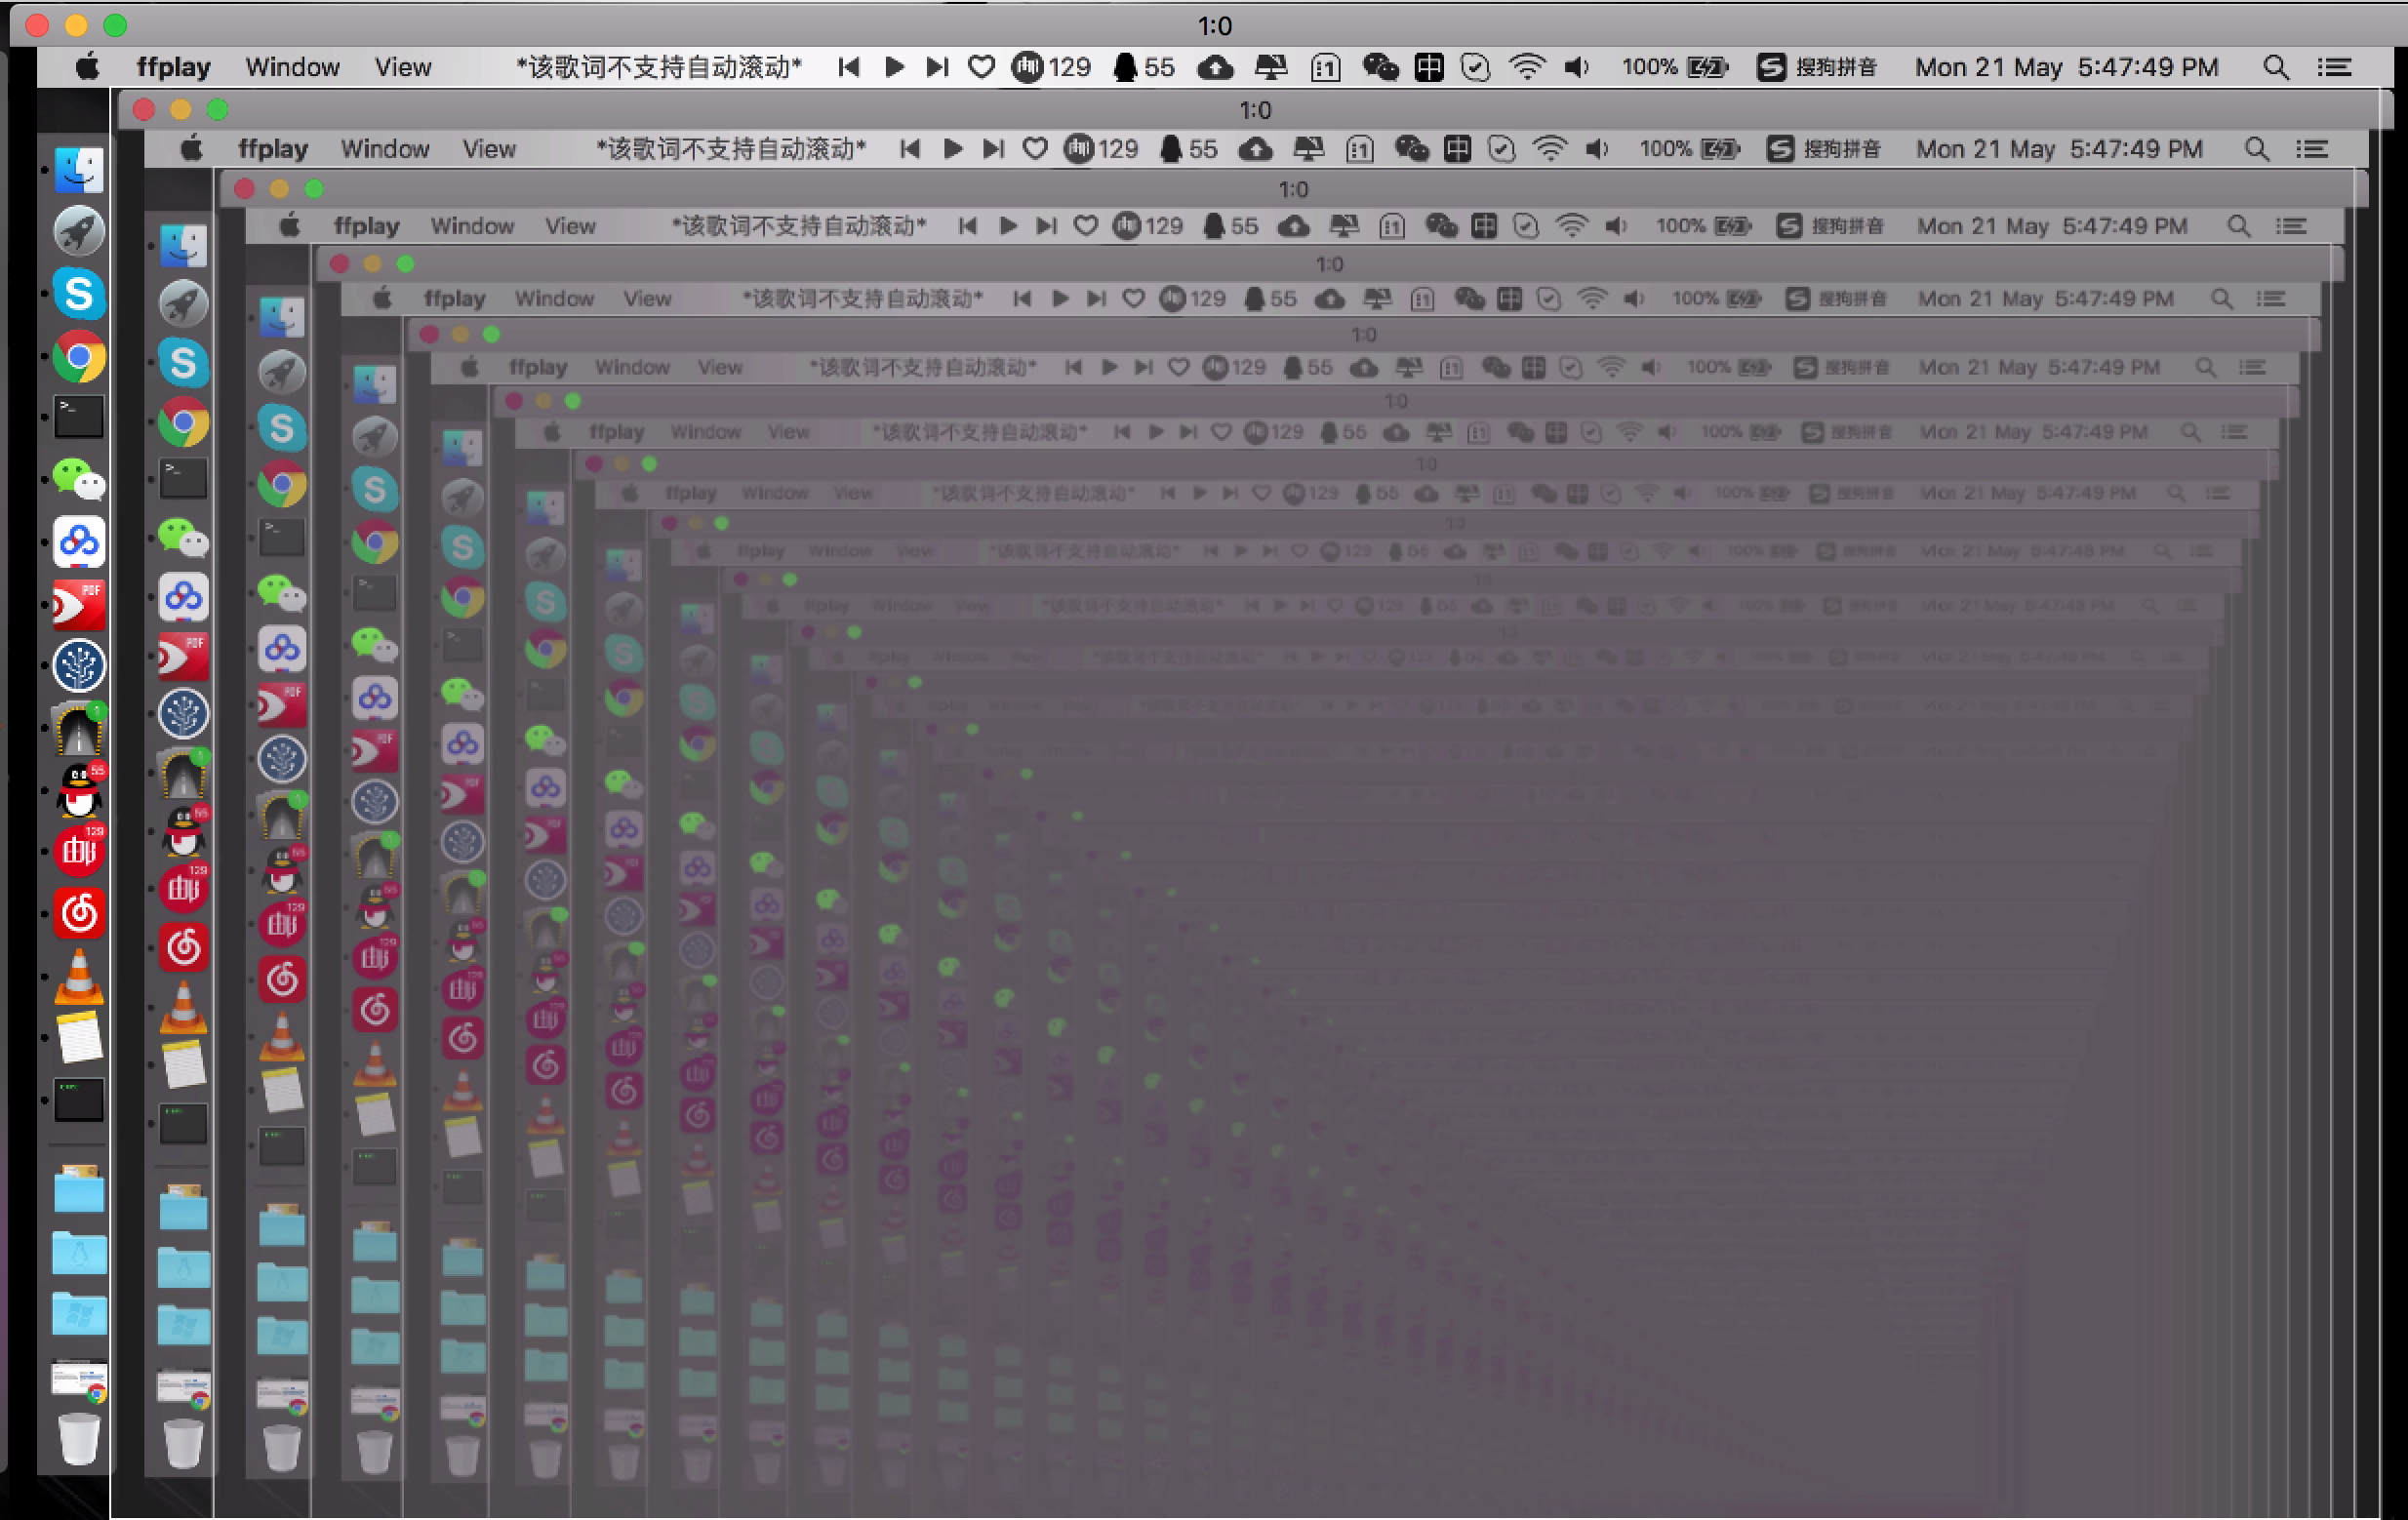Open the yellow notepad app in the leftmost dock
Viewport: 2408px width, 1520px height.
[x=79, y=1036]
